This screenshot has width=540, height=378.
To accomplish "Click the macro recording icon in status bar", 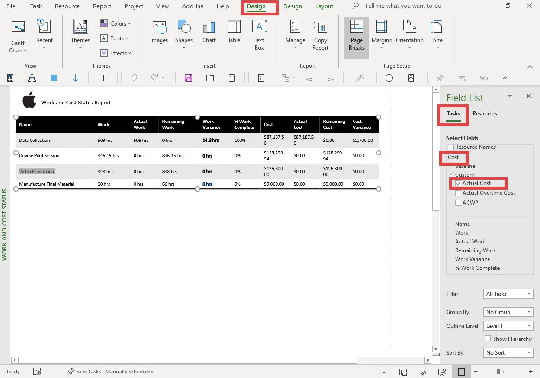I will point(37,372).
